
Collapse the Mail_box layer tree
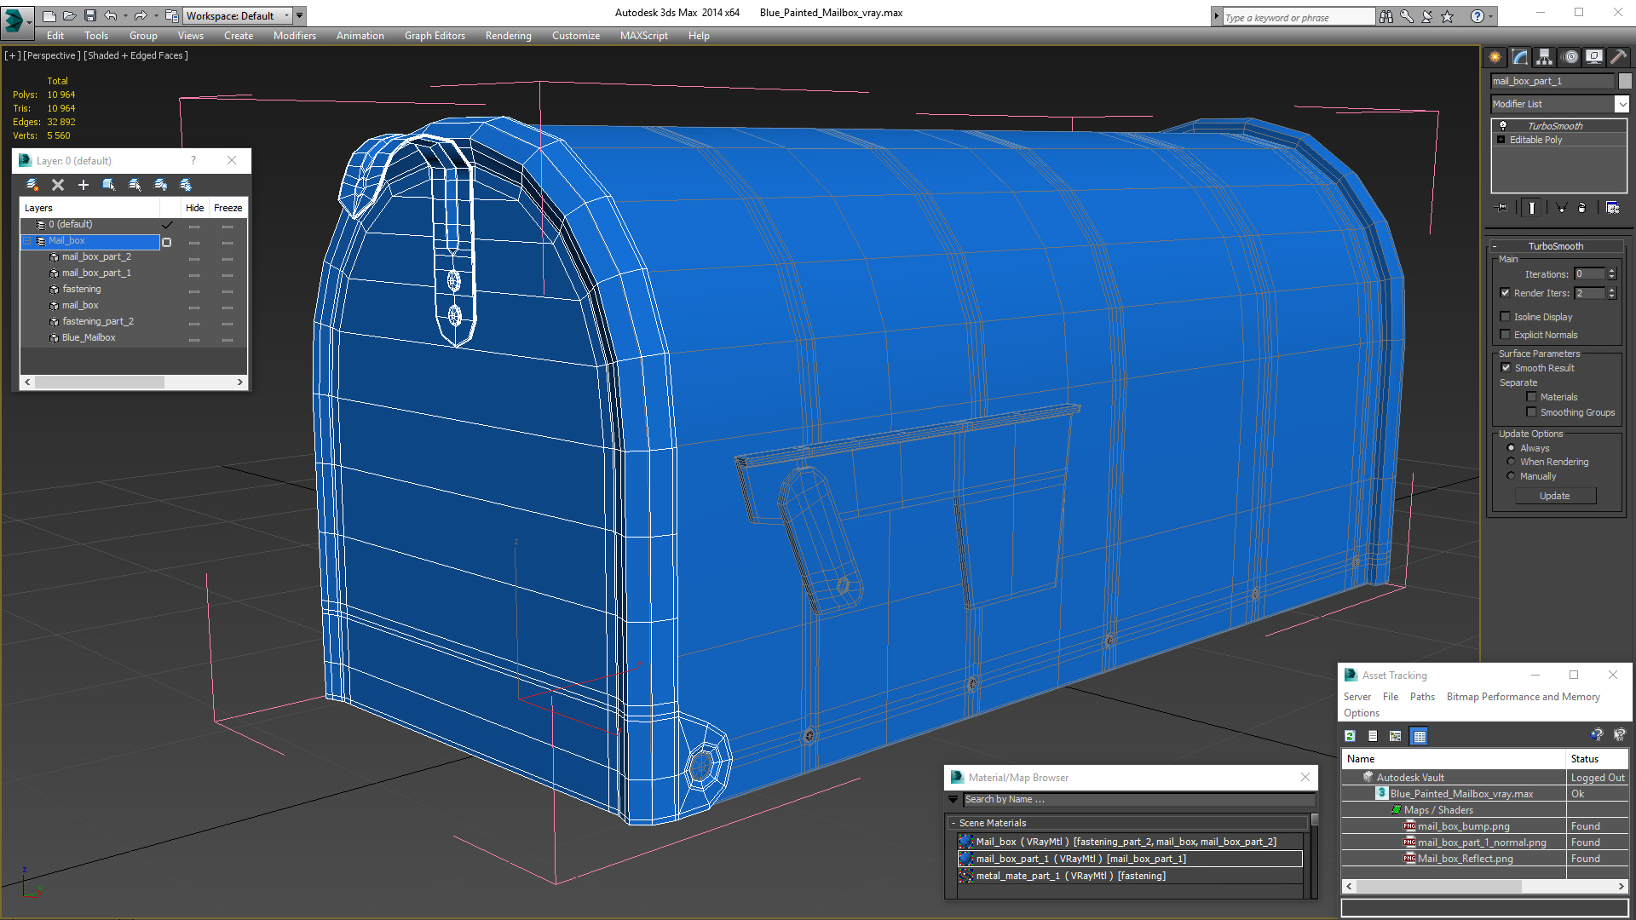tap(27, 241)
